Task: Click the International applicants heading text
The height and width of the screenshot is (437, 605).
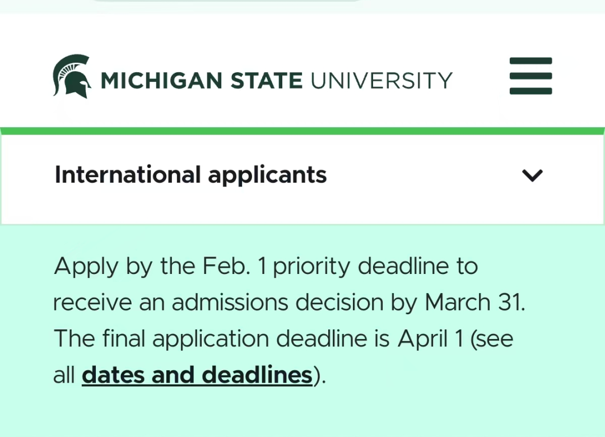Action: pyautogui.click(x=190, y=175)
